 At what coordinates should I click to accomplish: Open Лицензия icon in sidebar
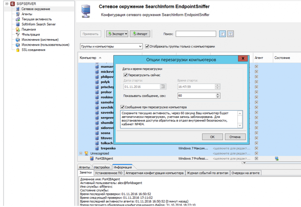pos(18,29)
